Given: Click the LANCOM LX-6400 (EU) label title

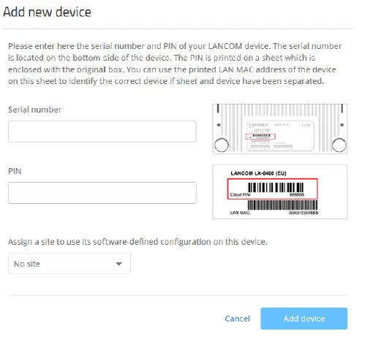Looking at the screenshot, I should tap(258, 173).
